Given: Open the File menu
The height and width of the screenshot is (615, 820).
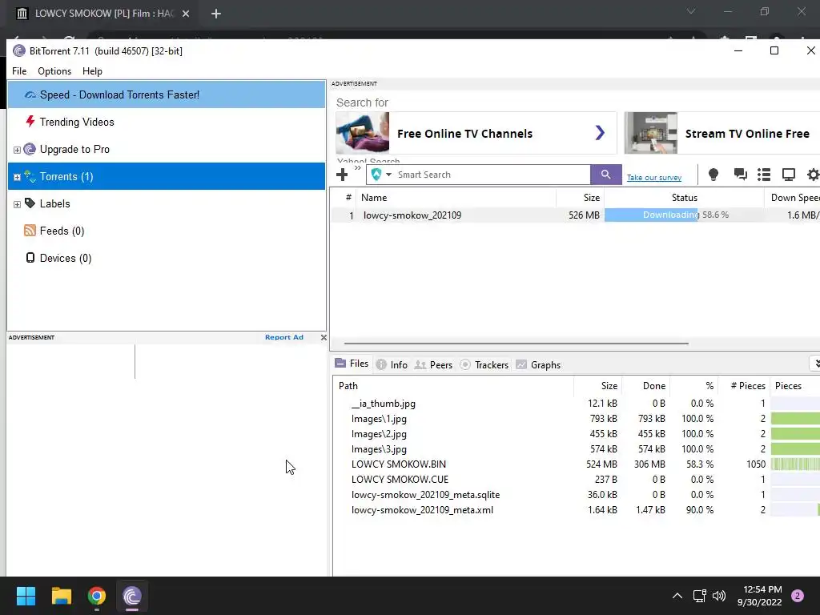Looking at the screenshot, I should (x=19, y=71).
